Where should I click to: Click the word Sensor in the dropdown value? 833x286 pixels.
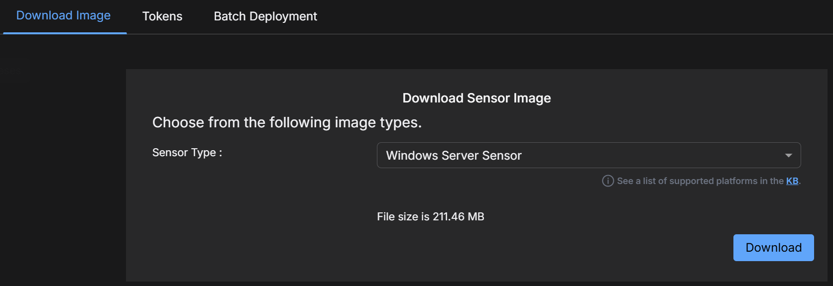point(502,156)
